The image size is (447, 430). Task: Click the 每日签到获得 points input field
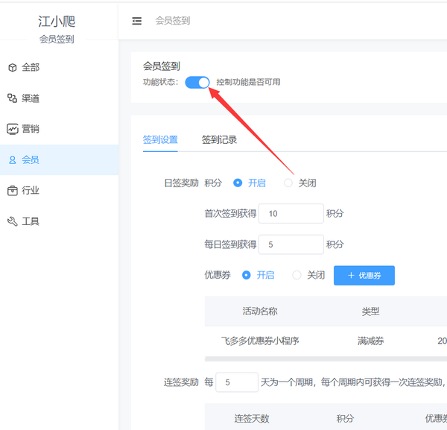click(291, 244)
